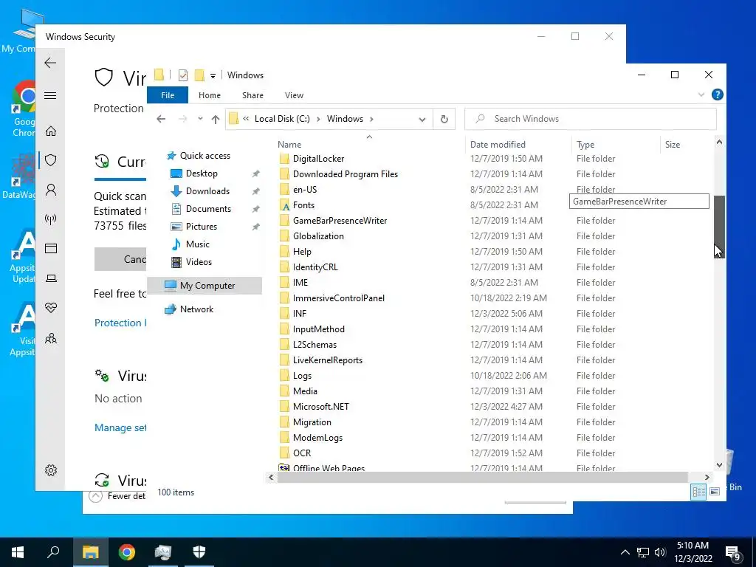
Task: Go back in Windows Security
Action: point(50,63)
